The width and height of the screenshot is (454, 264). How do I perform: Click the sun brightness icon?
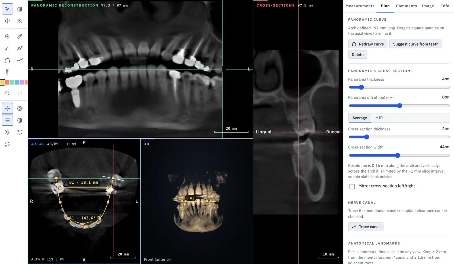7,132
